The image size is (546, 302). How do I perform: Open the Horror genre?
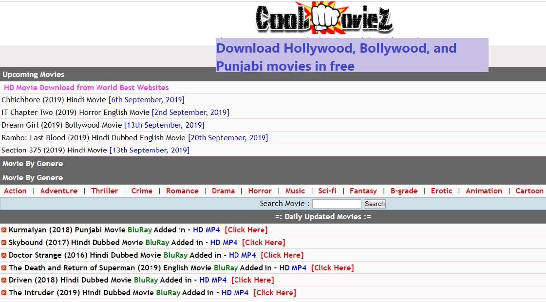pyautogui.click(x=260, y=191)
